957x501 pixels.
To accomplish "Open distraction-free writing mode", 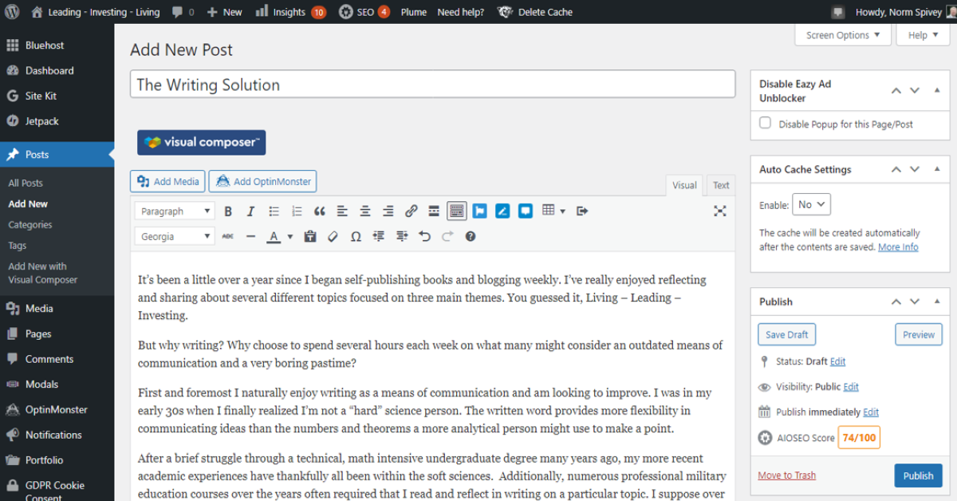I will click(720, 211).
